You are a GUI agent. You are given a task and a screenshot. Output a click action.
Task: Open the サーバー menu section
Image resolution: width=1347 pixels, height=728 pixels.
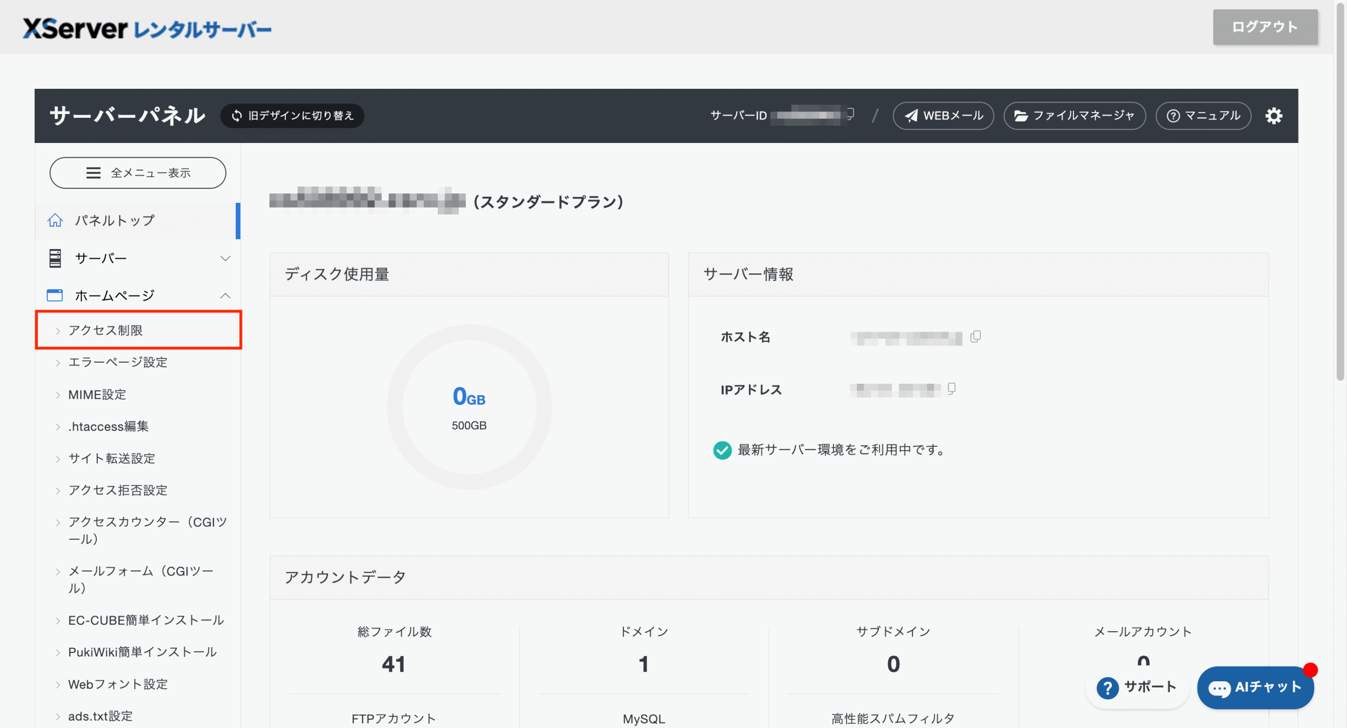click(x=138, y=259)
